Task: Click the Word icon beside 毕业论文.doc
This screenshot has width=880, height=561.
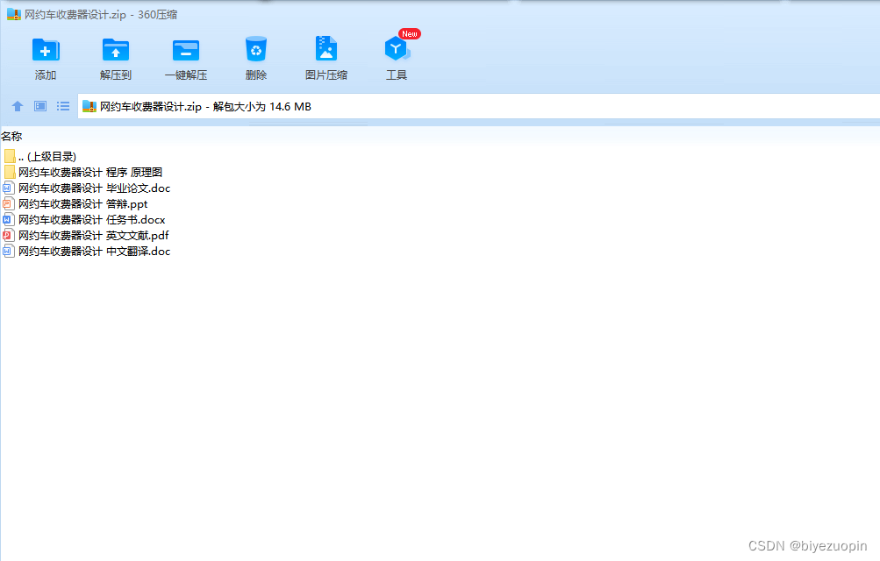Action: click(8, 188)
